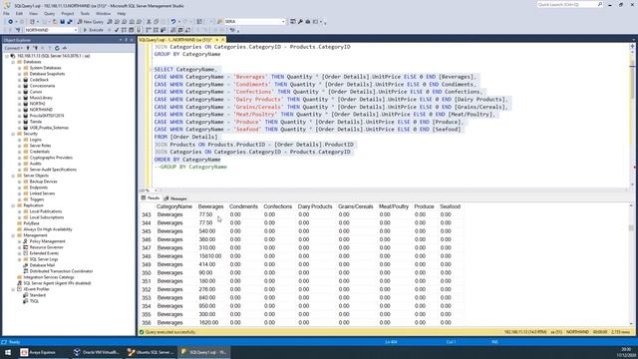The width and height of the screenshot is (638, 359).
Task: Select the Integration Services Catalogs node
Action: coord(49,277)
